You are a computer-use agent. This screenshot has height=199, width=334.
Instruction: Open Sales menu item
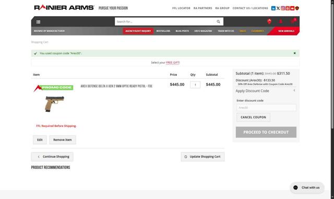click(243, 31)
